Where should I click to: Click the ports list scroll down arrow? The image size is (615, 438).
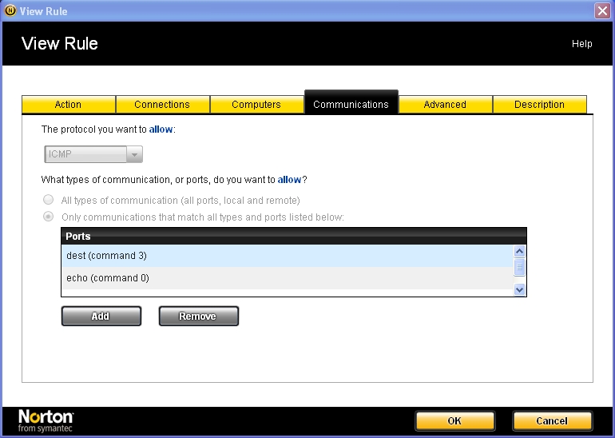click(519, 289)
